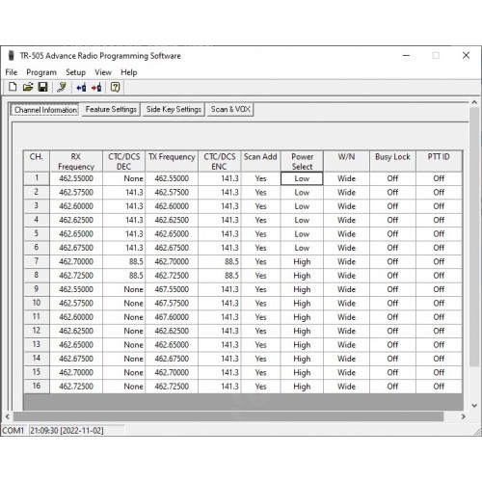Click the radio app icon in title bar
Screen dimensions: 482x482
[x=11, y=55]
